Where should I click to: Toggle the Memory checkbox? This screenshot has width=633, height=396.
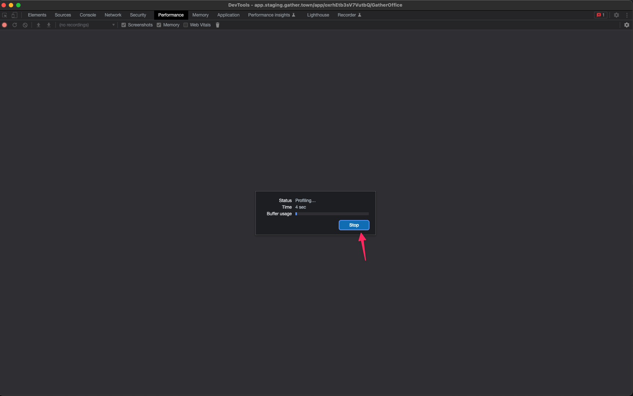[x=159, y=25]
